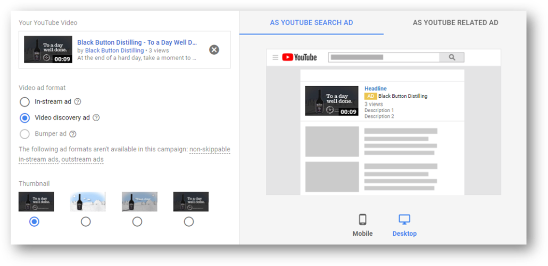548x266 pixels.
Task: Click the fourth dark thumbnail option
Action: click(191, 202)
